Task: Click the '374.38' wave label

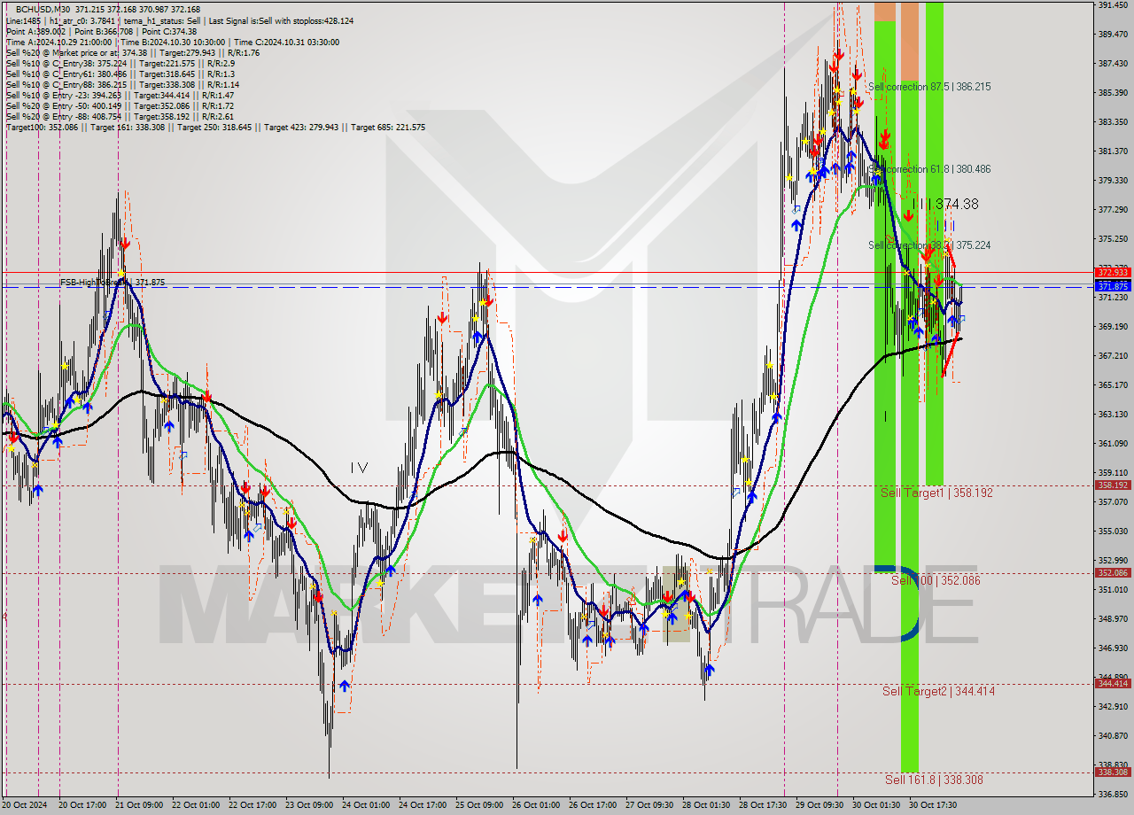Action: 957,204
